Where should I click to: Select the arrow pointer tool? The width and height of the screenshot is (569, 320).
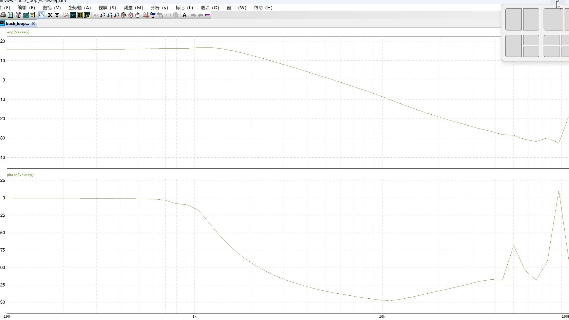tap(41, 15)
